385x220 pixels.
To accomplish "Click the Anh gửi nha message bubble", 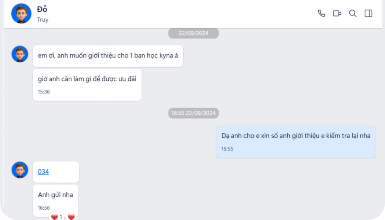I will [55, 194].
